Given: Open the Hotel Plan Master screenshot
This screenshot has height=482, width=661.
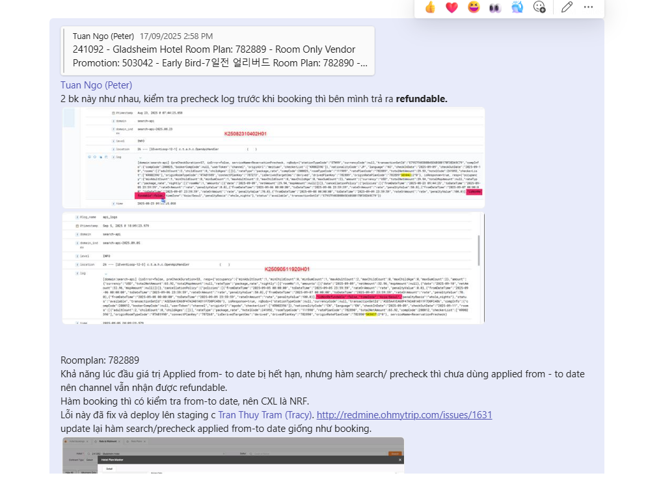Looking at the screenshot, I should tap(233, 455).
